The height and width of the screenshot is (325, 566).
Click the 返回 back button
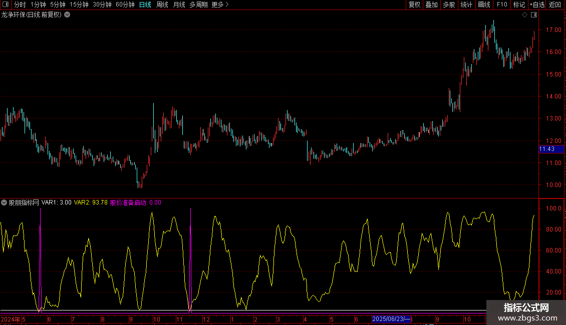pos(555,4)
